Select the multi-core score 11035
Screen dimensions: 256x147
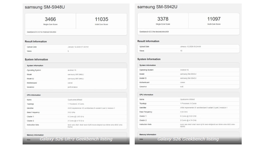click(101, 19)
